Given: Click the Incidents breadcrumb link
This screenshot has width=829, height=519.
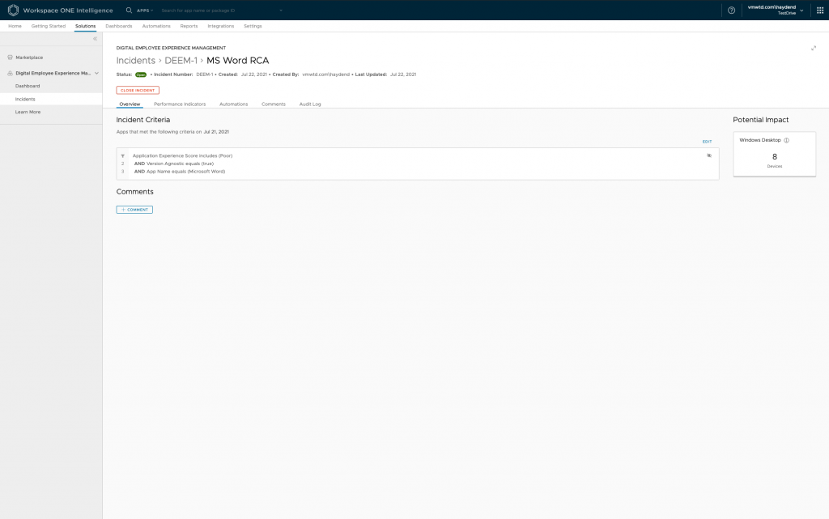Looking at the screenshot, I should (x=136, y=60).
